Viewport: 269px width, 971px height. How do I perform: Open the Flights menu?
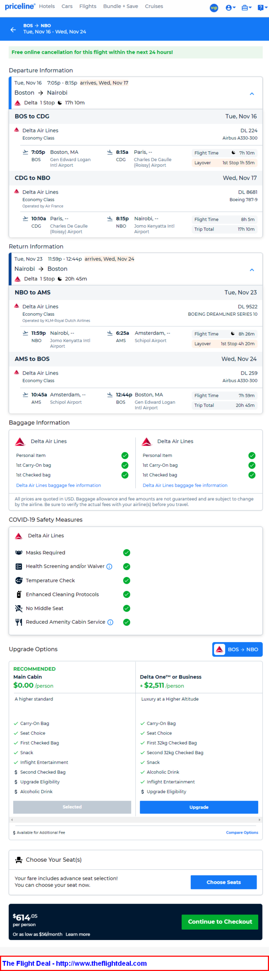(88, 6)
